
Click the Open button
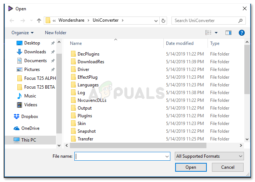[x=191, y=167]
